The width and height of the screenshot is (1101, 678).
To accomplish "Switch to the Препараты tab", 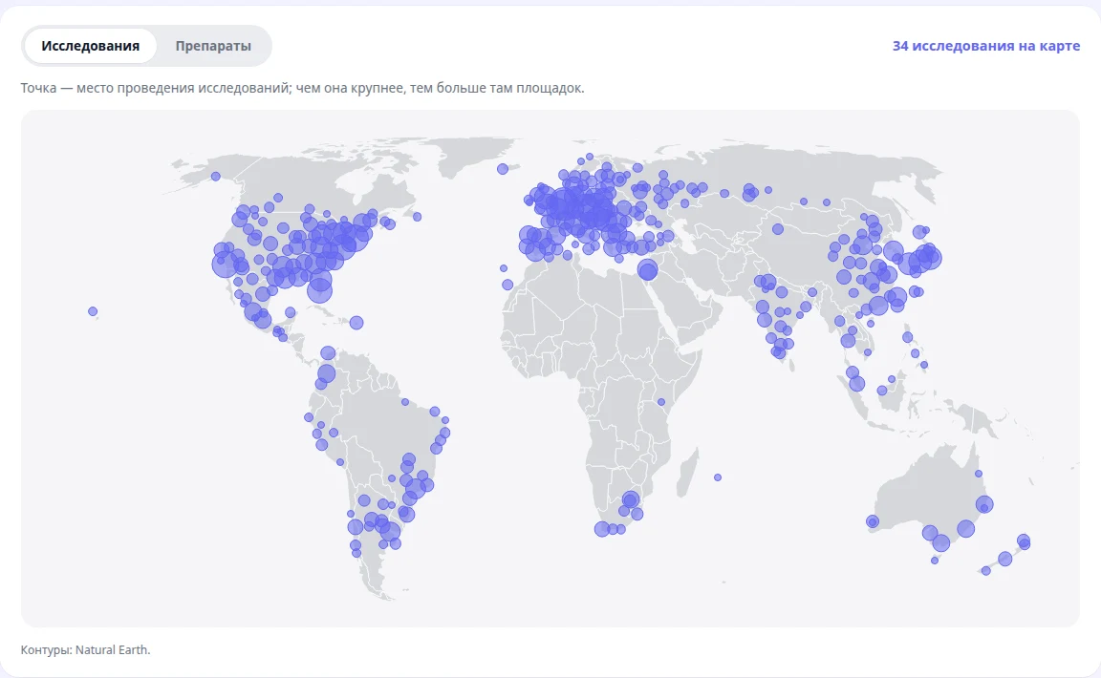I will coord(213,46).
